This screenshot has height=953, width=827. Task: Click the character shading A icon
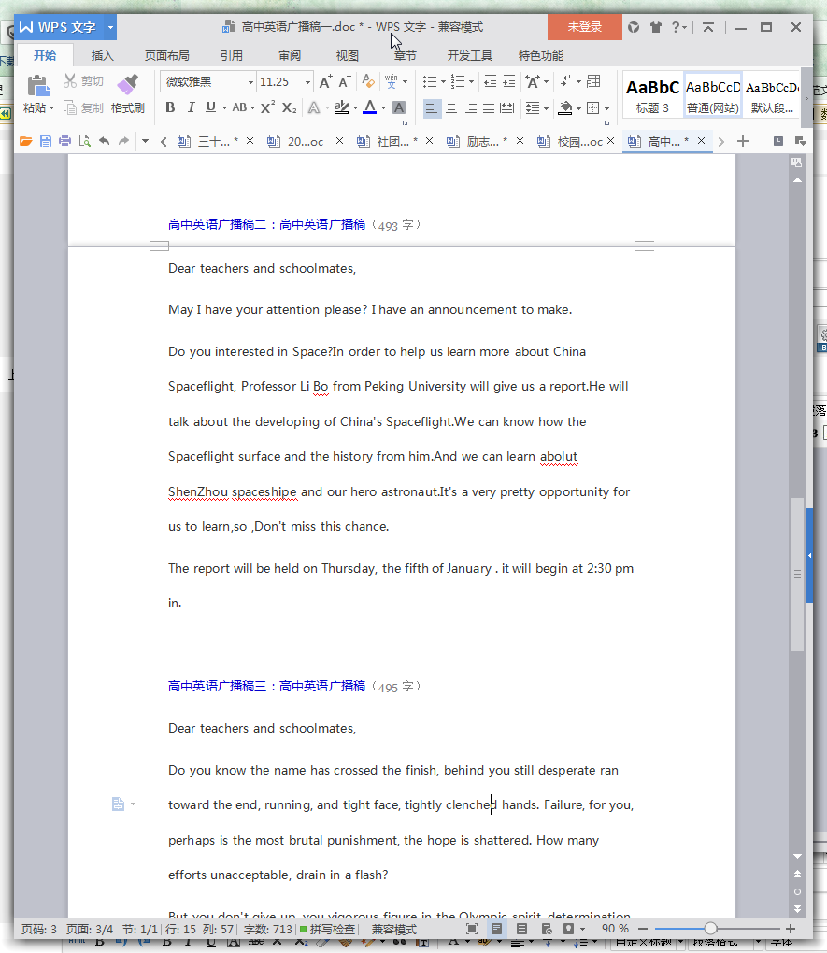click(x=399, y=107)
